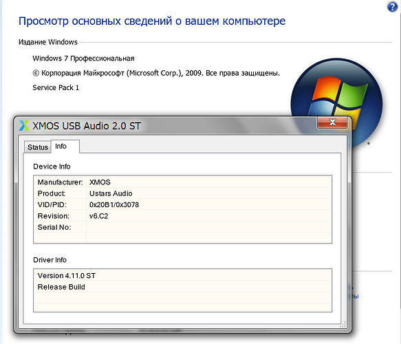Click the Просмотр основных сведений heading
The height and width of the screenshot is (344, 401).
point(152,21)
